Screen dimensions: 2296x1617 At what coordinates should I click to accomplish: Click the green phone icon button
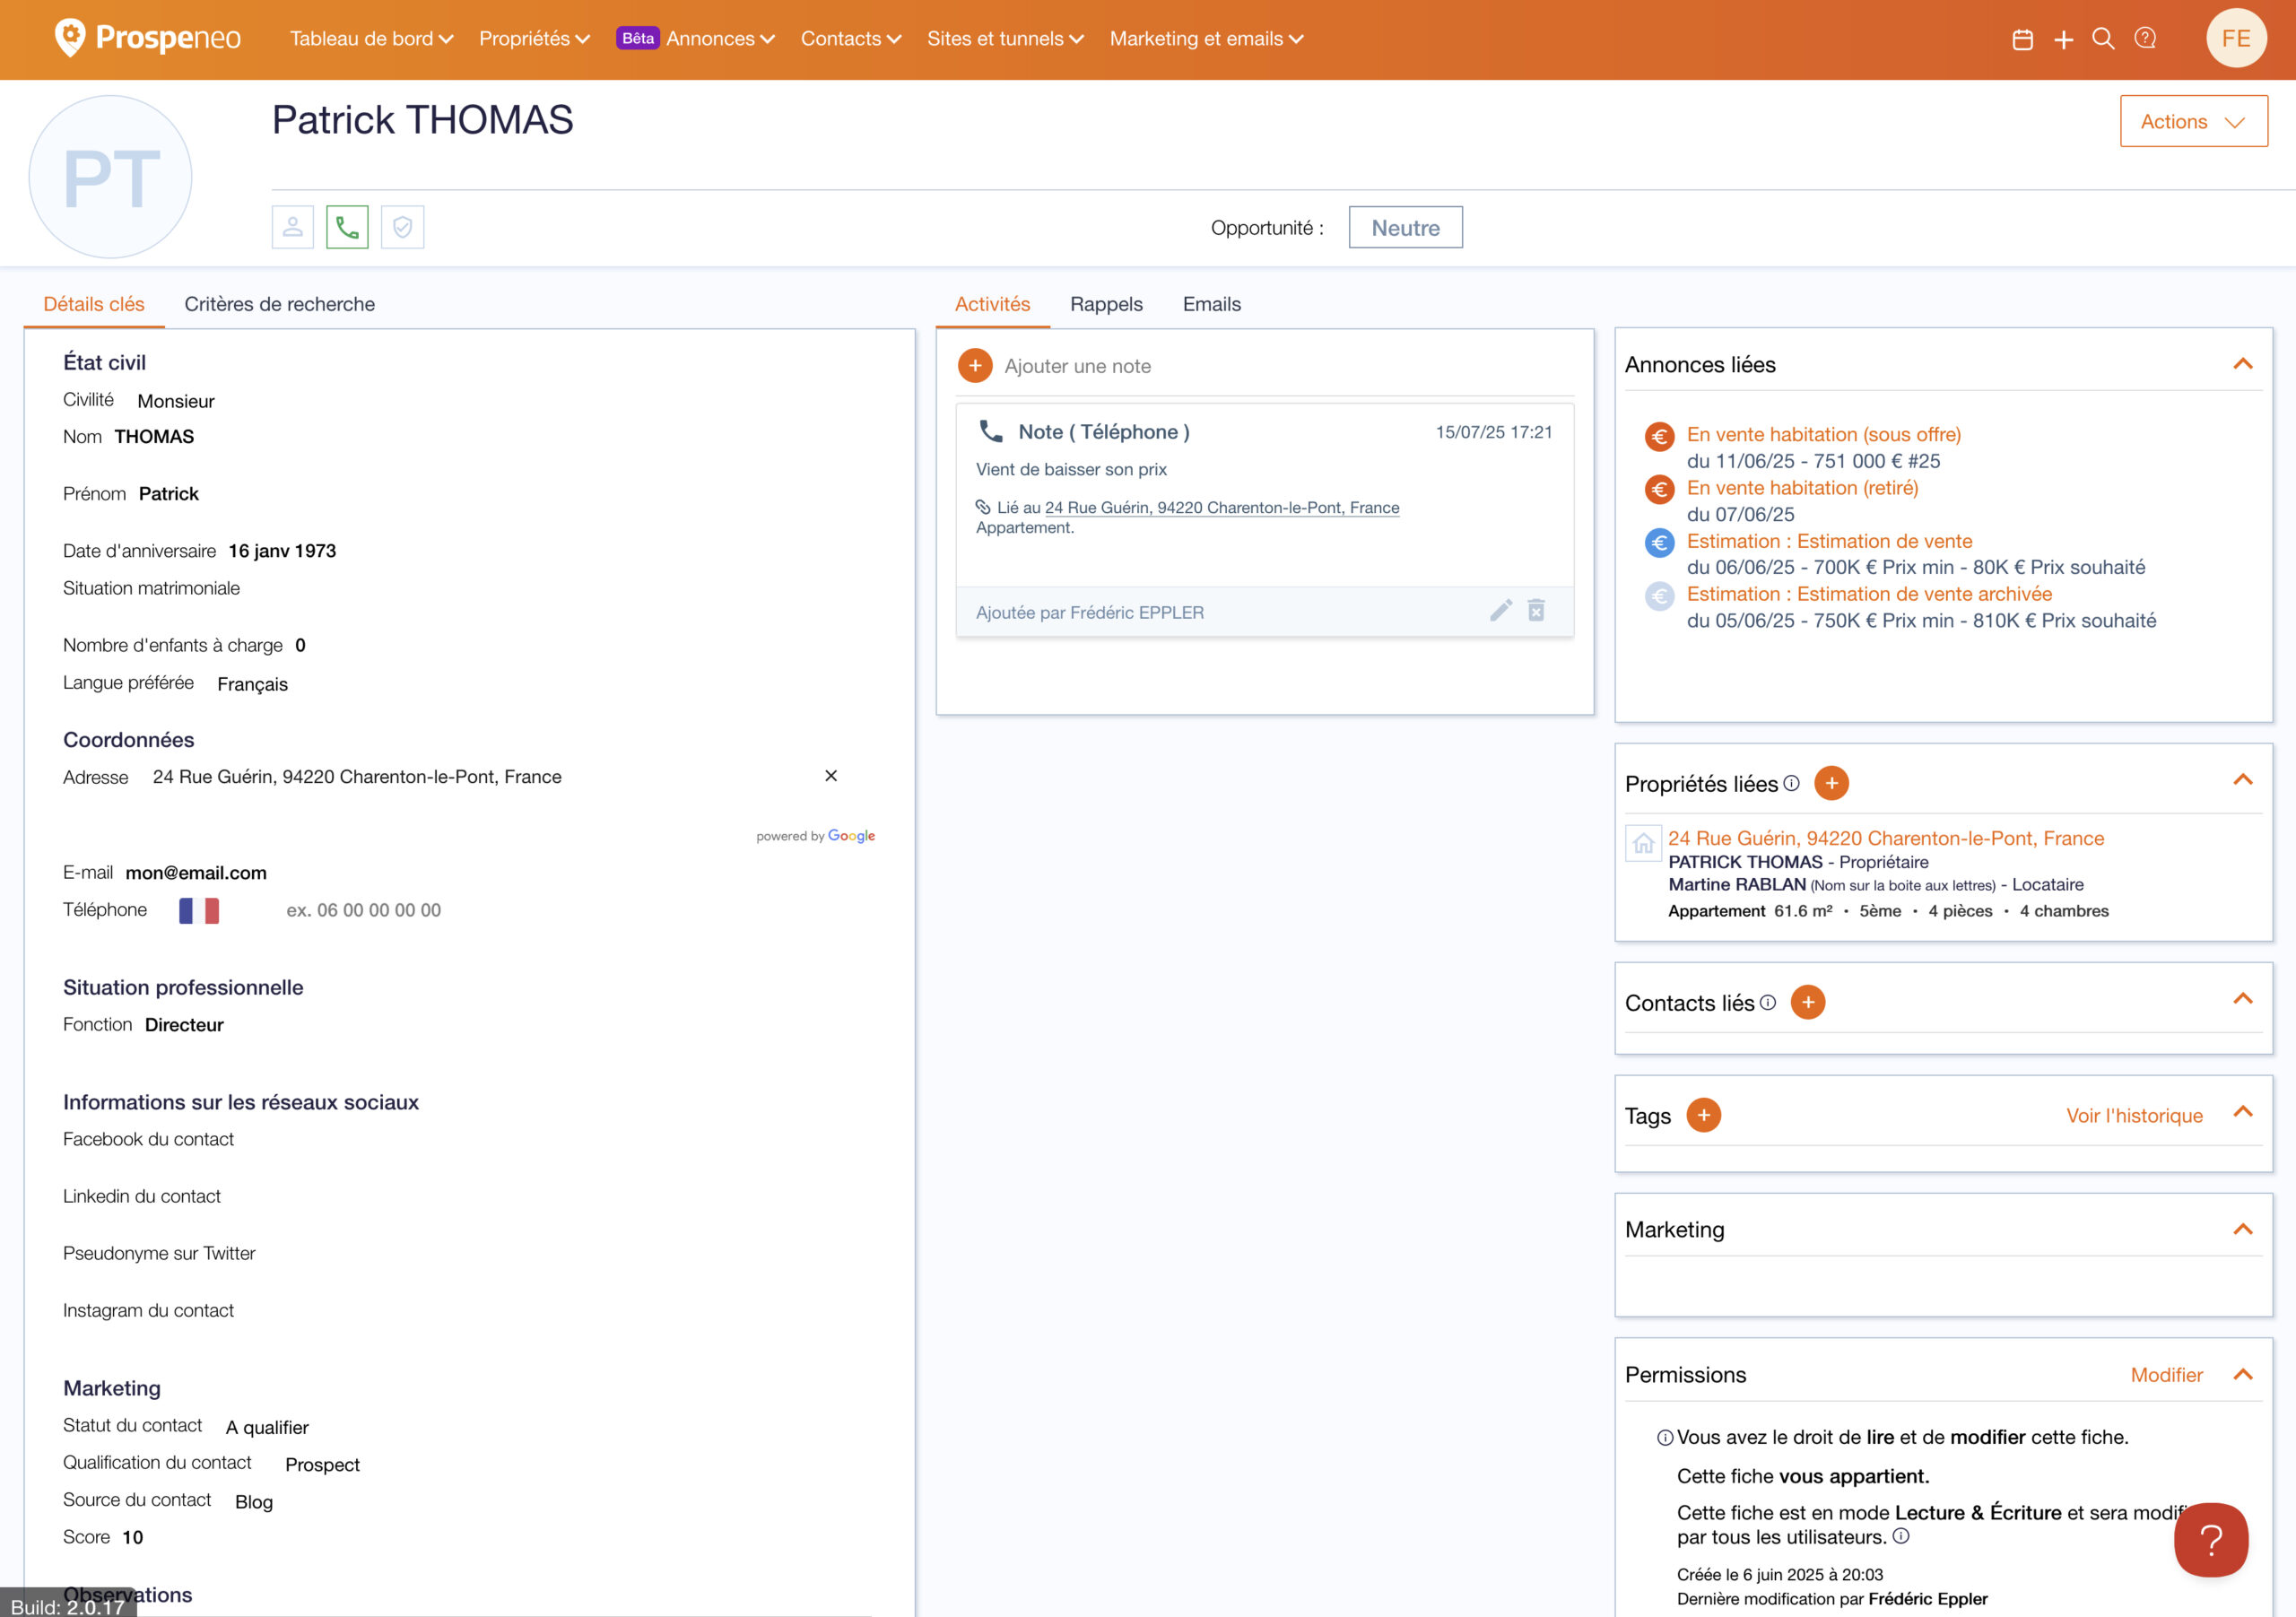pos(347,227)
